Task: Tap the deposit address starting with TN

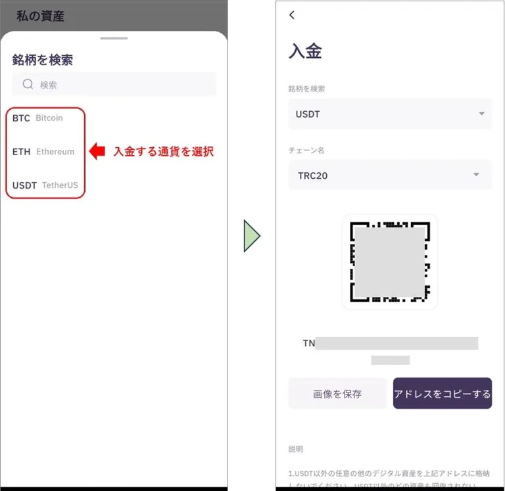Action: (390, 350)
